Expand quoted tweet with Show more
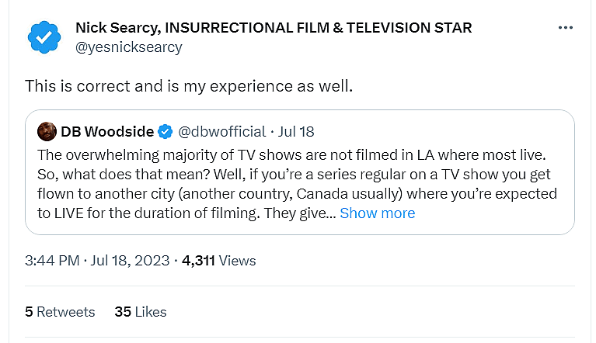This screenshot has width=596, height=343. coord(377,213)
